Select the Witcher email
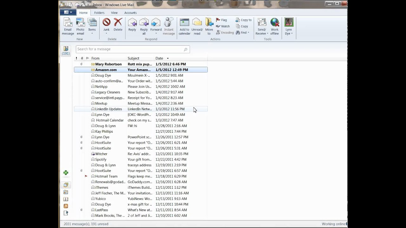The width and height of the screenshot is (406, 228). [141, 154]
